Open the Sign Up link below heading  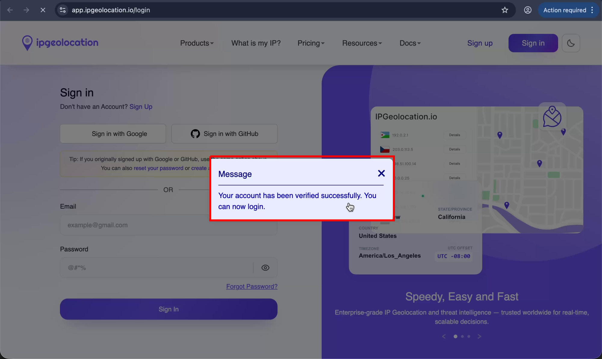point(141,107)
